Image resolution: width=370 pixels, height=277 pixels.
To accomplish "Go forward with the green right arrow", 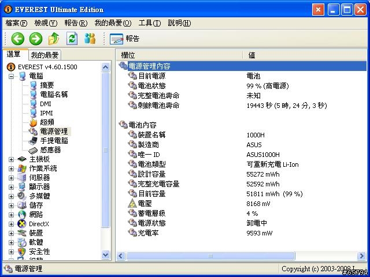I will pyautogui.click(x=36, y=39).
